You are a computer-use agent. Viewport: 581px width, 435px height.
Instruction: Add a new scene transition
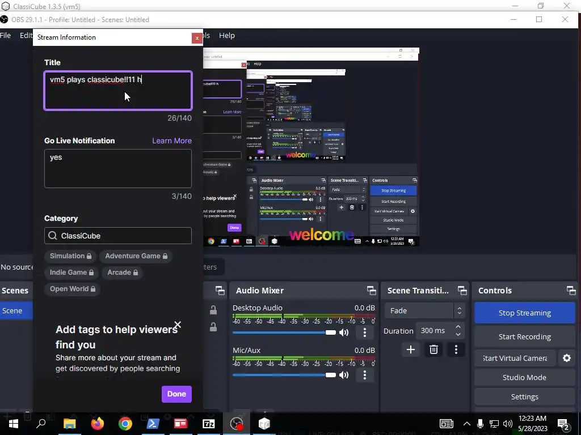(411, 349)
